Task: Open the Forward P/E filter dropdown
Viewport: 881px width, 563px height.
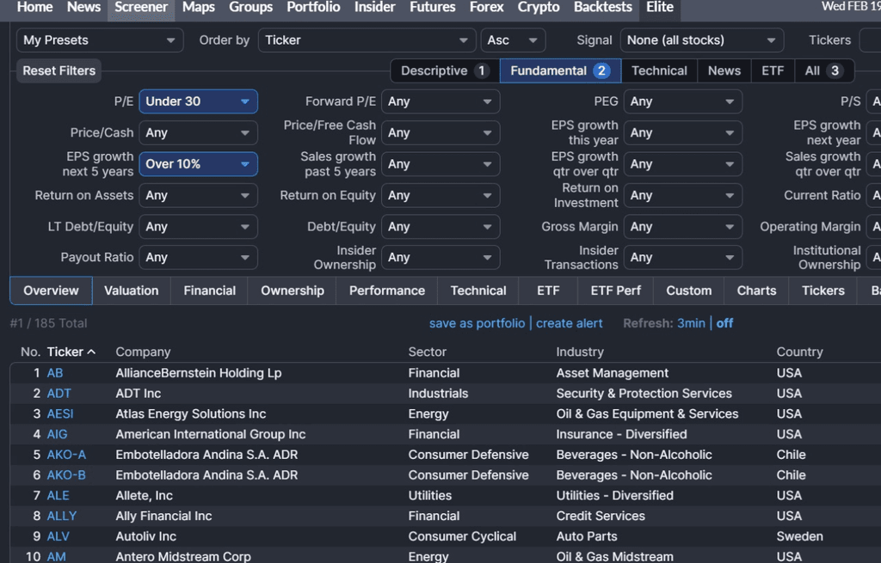Action: [440, 101]
